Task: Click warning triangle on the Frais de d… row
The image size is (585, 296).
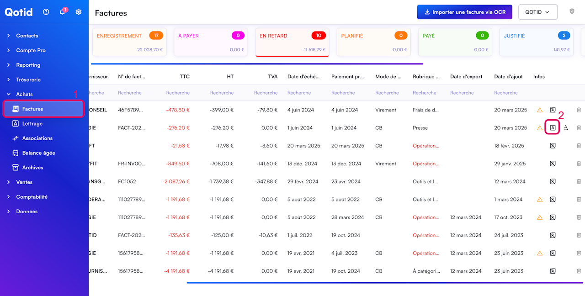Action: pos(540,110)
